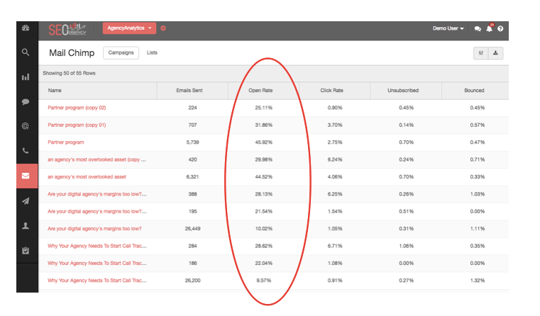Sort by the Bounced column header
540x316 pixels.
click(474, 91)
